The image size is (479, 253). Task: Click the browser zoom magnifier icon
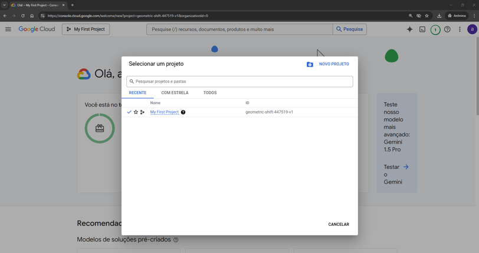411,16
